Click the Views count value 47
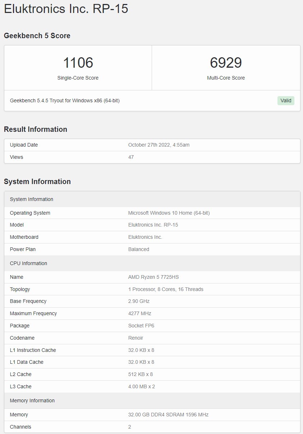The width and height of the screenshot is (303, 434). [131, 157]
